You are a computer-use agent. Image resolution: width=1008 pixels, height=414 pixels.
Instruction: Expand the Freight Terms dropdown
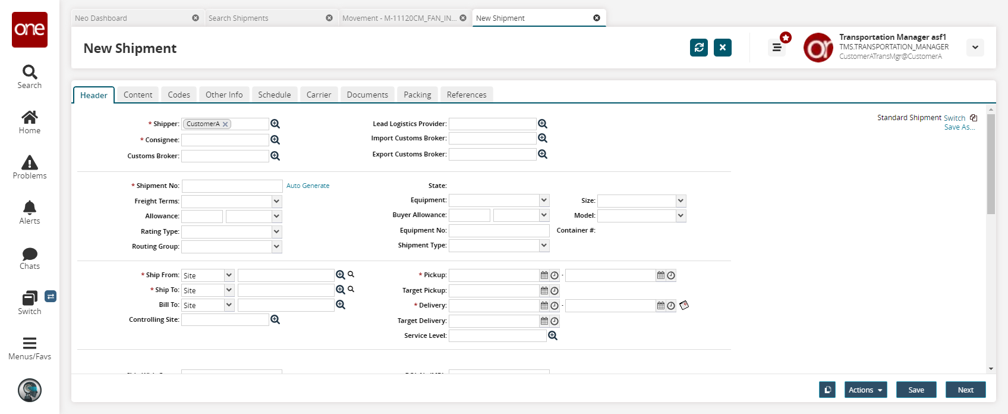pyautogui.click(x=276, y=202)
